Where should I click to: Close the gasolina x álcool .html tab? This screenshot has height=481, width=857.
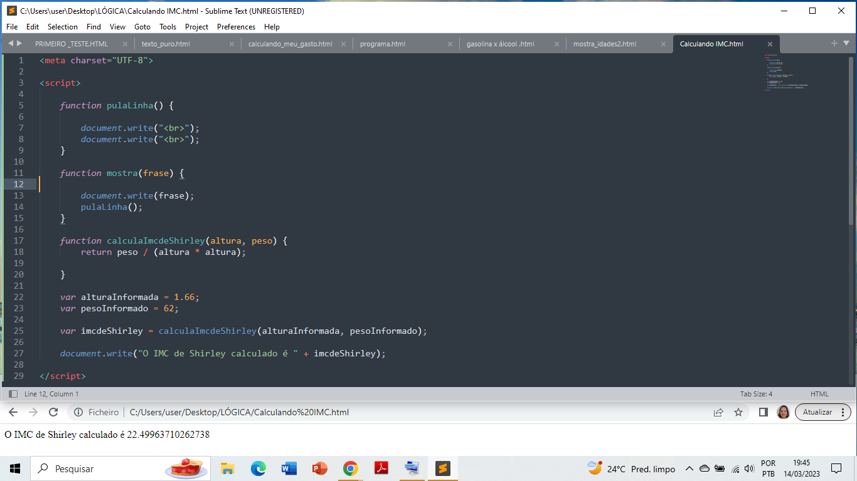pyautogui.click(x=556, y=44)
